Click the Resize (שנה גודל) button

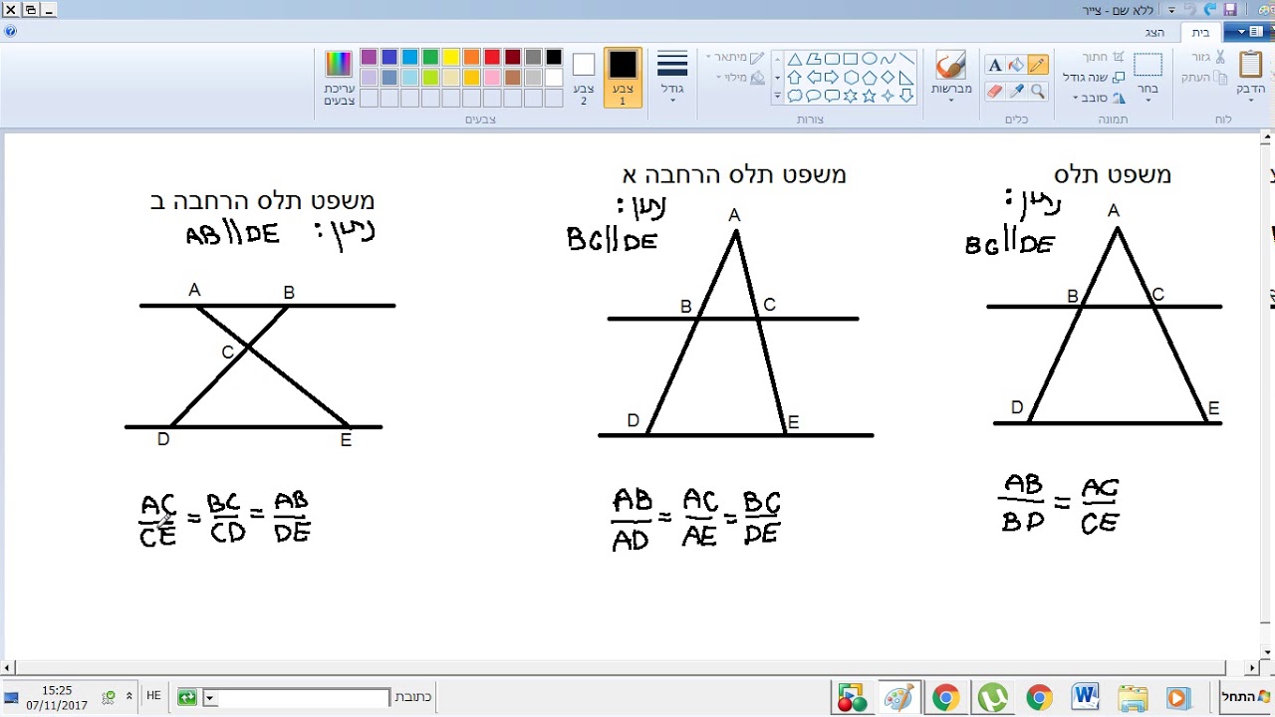(x=1095, y=77)
